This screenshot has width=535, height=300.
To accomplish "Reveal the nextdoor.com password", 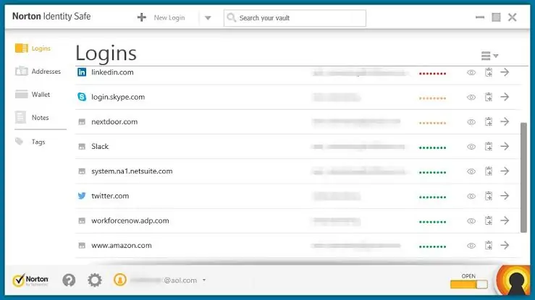I will click(x=471, y=122).
